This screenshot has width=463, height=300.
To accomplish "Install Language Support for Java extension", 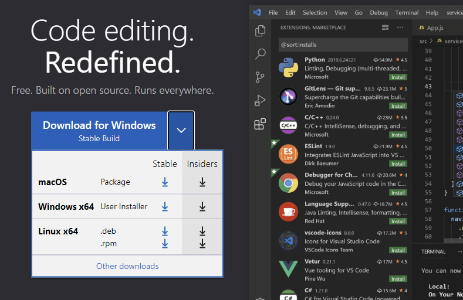I will click(x=398, y=221).
